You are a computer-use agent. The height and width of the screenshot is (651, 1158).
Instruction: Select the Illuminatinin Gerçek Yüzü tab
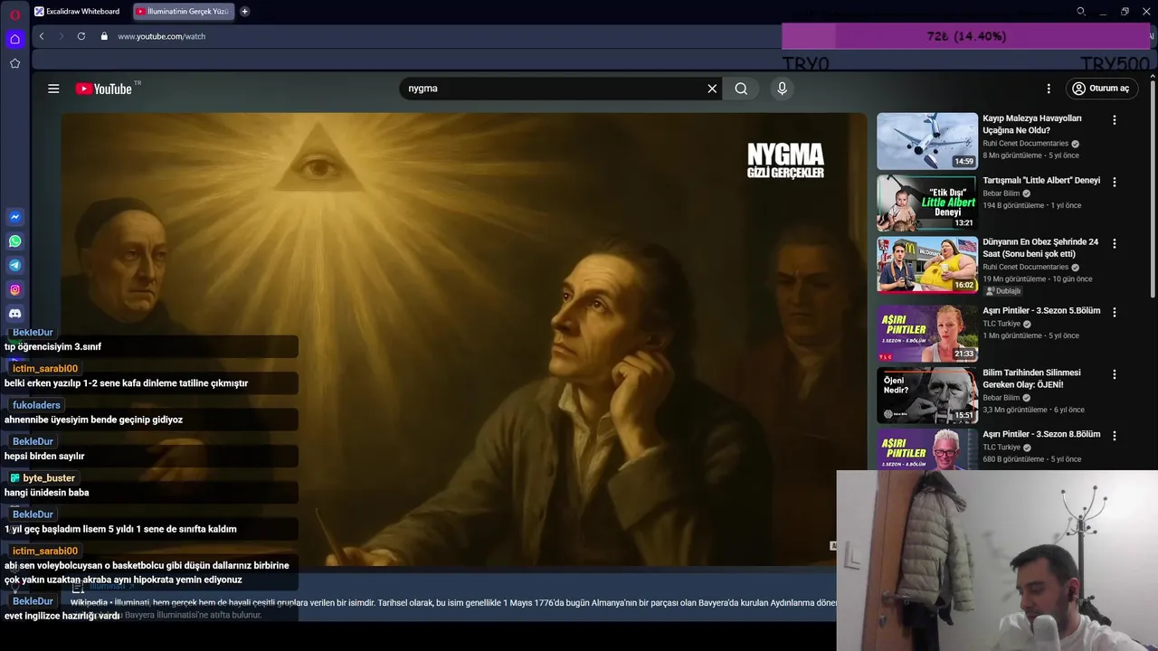(184, 12)
